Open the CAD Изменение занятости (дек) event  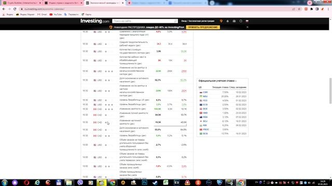pyautogui.click(x=133, y=109)
